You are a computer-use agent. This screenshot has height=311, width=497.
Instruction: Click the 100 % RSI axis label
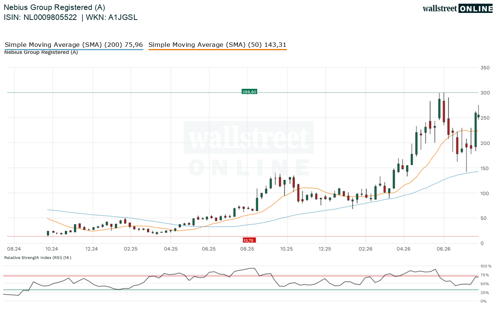click(486, 266)
